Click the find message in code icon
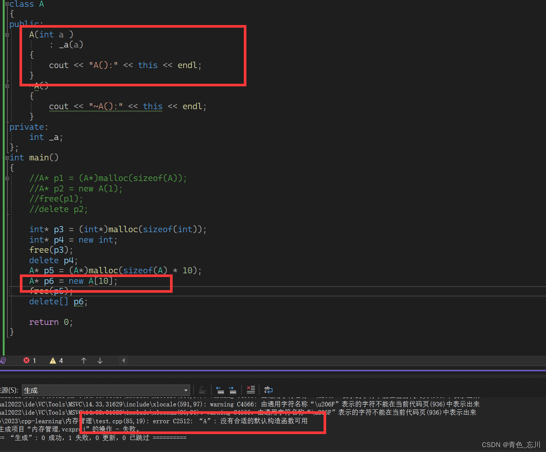Screen dimensions: 546x452 click(203, 390)
